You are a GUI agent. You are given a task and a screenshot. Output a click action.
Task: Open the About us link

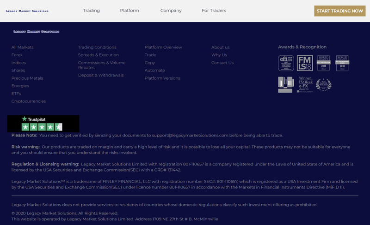click(221, 47)
